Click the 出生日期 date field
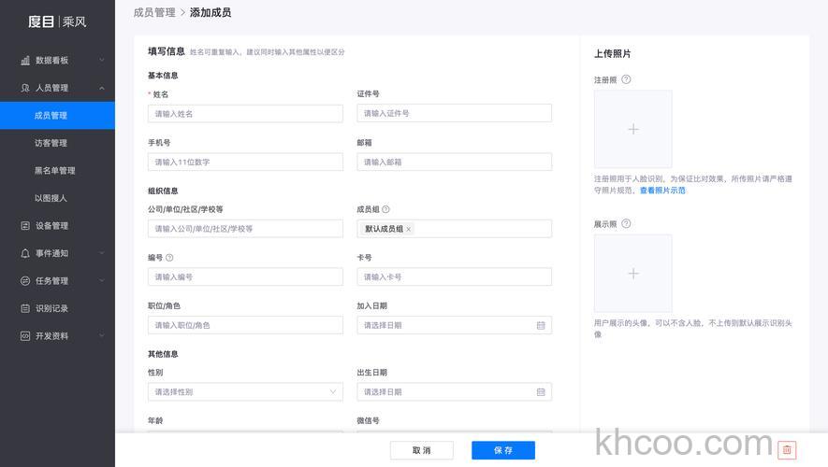The image size is (828, 467). pos(454,391)
